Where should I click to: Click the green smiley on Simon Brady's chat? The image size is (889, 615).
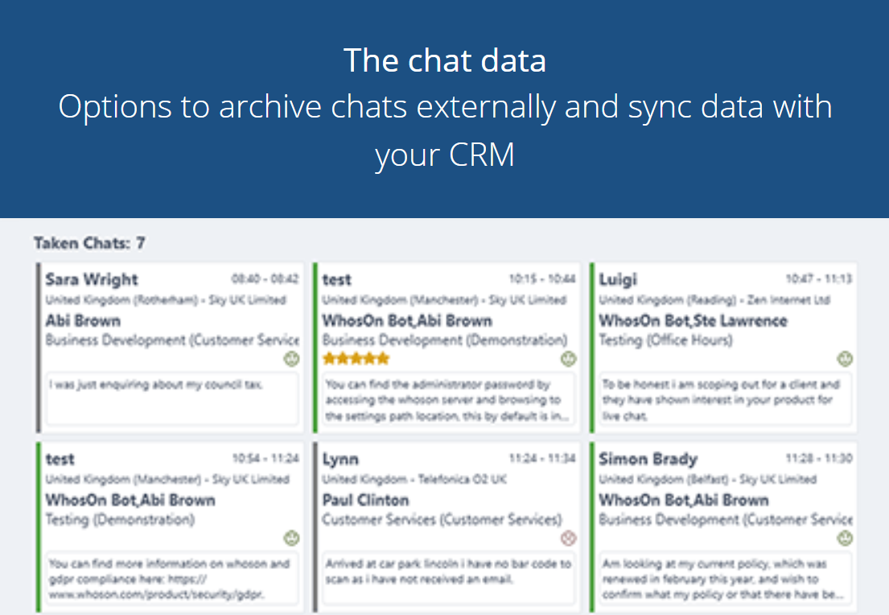click(x=845, y=539)
